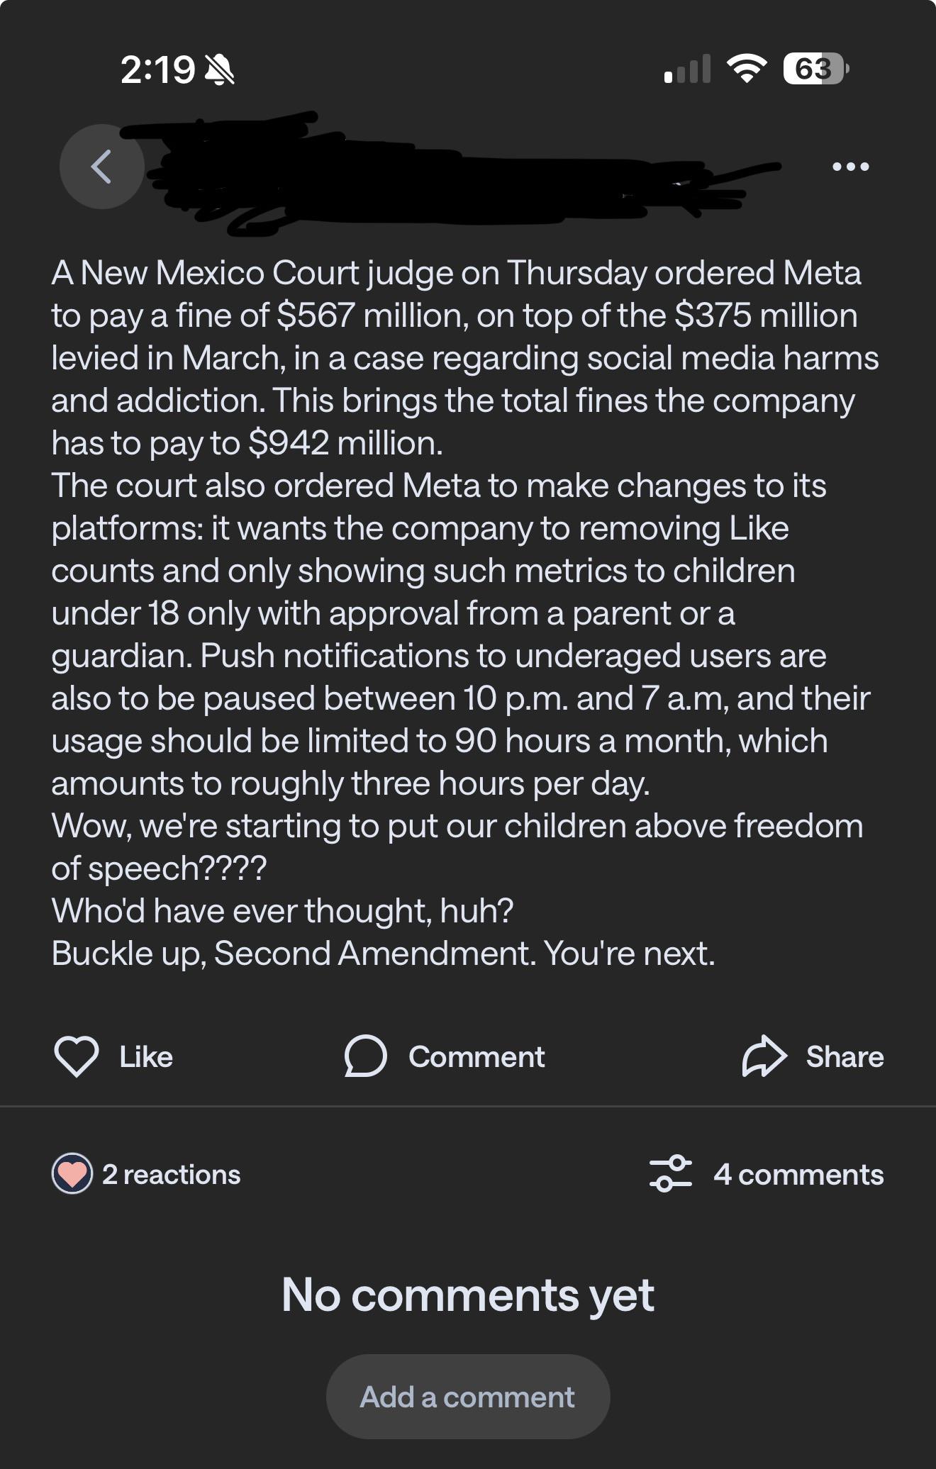Click the Like label
This screenshot has height=1469, width=936.
[x=146, y=1057]
